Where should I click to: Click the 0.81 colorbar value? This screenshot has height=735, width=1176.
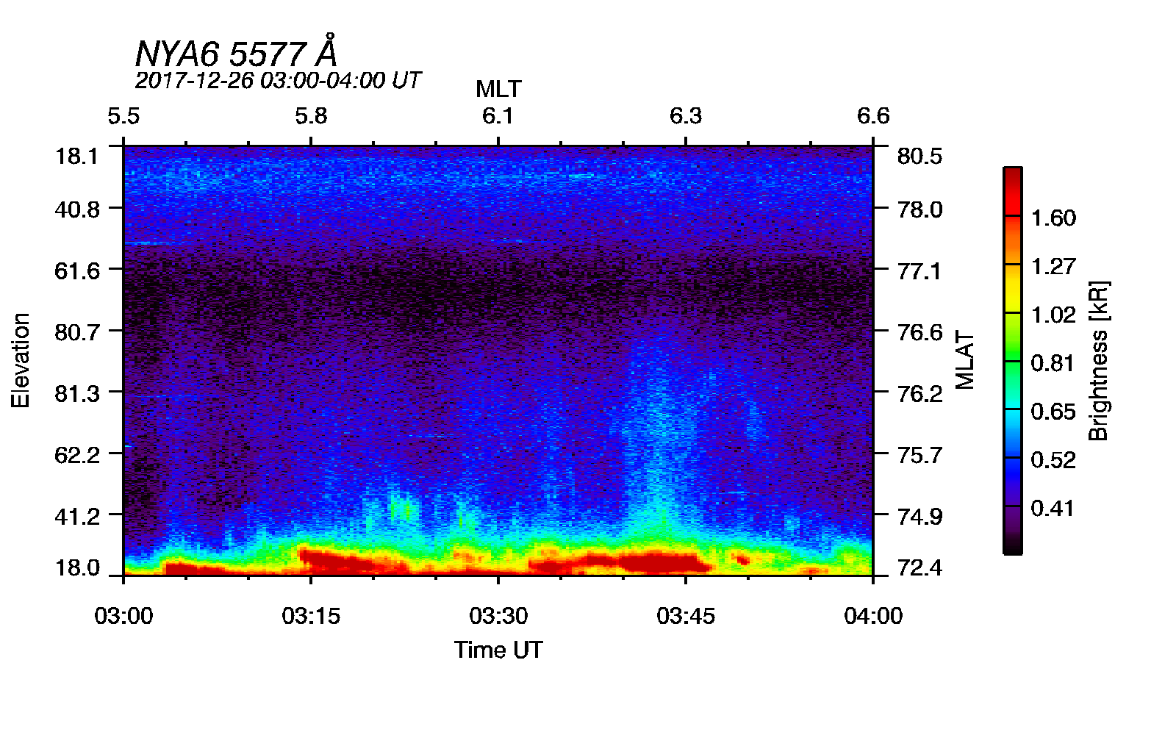point(1053,363)
